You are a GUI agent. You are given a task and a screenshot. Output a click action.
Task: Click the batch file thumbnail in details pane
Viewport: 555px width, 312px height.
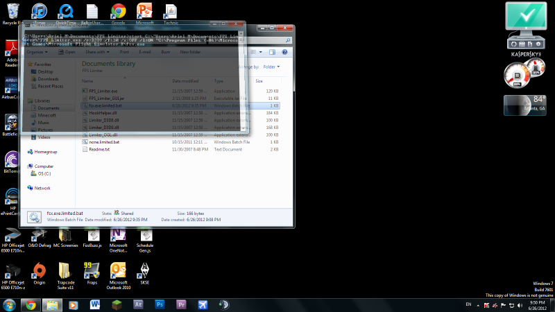pyautogui.click(x=34, y=217)
